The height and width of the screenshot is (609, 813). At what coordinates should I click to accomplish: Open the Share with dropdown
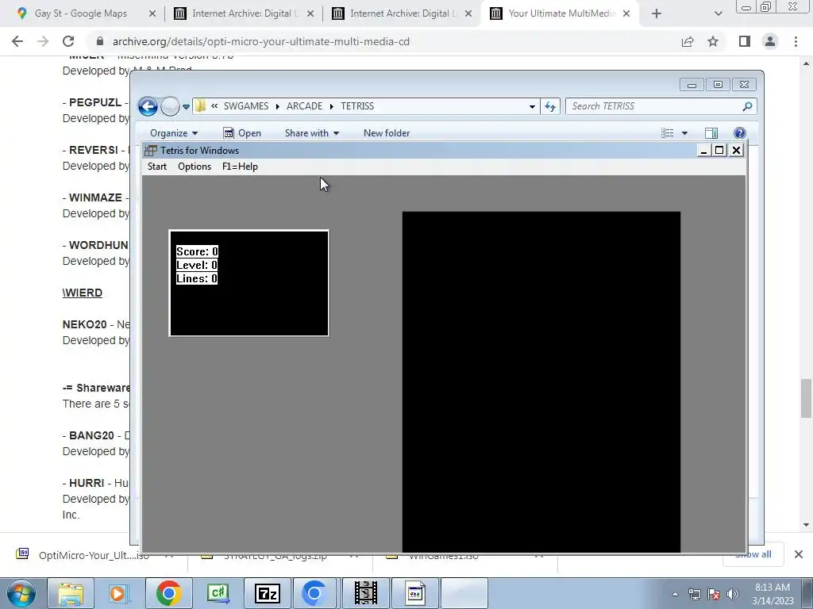tap(311, 133)
